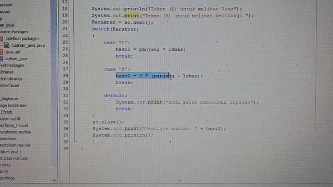The height and width of the screenshot is (187, 333).
Task: Click the icon beside lowercase latihan_java
Action: [x=1, y=59]
